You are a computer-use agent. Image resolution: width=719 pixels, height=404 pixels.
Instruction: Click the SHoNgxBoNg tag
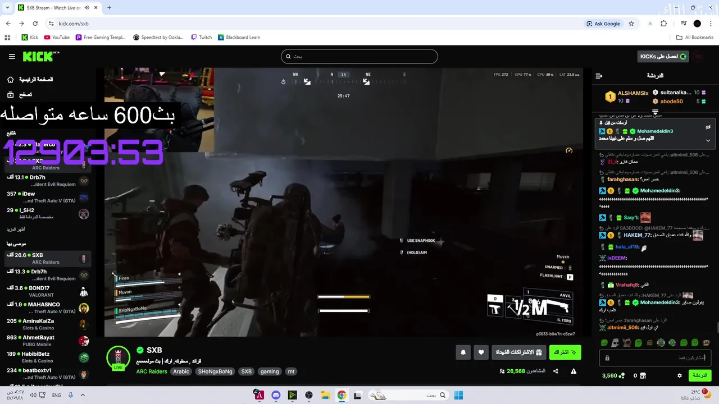click(x=216, y=371)
